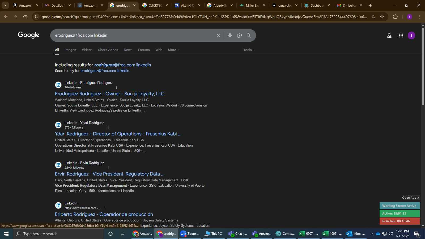Click the magnifier search button

point(249,35)
